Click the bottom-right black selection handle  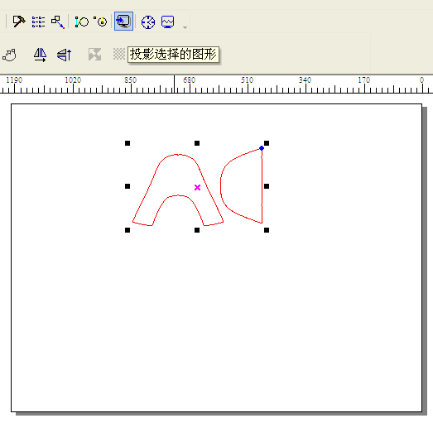click(267, 230)
